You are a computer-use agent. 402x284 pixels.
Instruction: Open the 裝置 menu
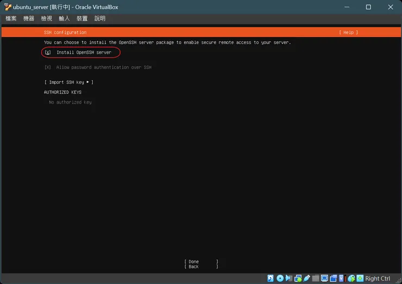click(82, 18)
